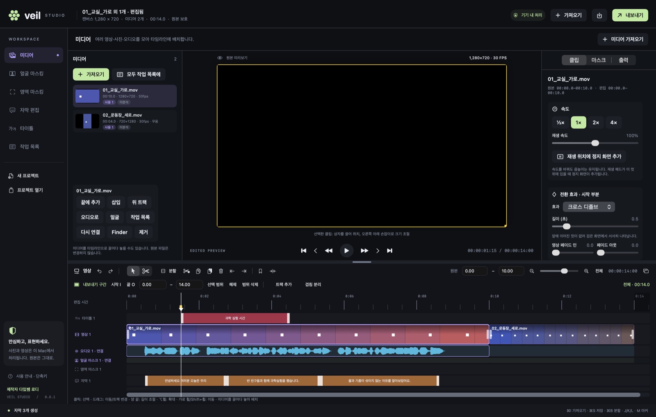Undo the last timeline edit
The width and height of the screenshot is (656, 417).
(x=99, y=271)
